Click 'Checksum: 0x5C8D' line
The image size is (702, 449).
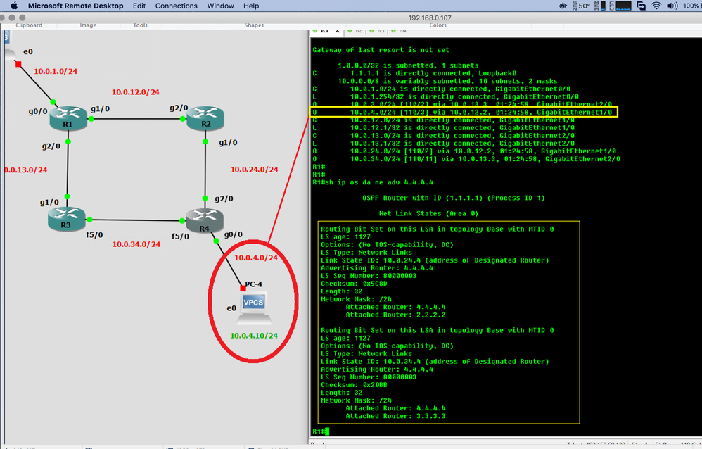(354, 283)
